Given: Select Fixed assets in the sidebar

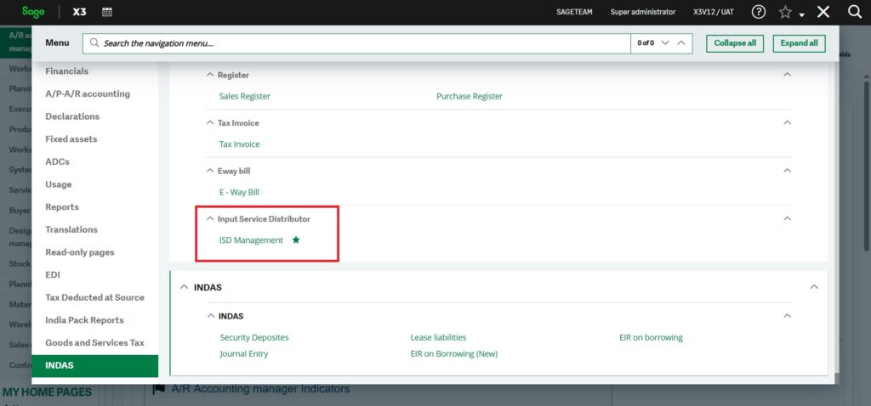Looking at the screenshot, I should coord(71,139).
